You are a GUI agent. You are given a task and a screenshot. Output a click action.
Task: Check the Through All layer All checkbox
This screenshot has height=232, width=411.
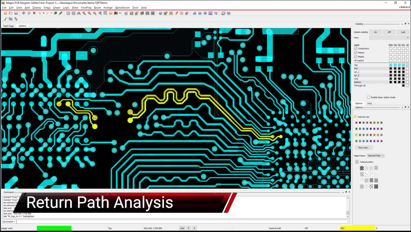(407, 85)
